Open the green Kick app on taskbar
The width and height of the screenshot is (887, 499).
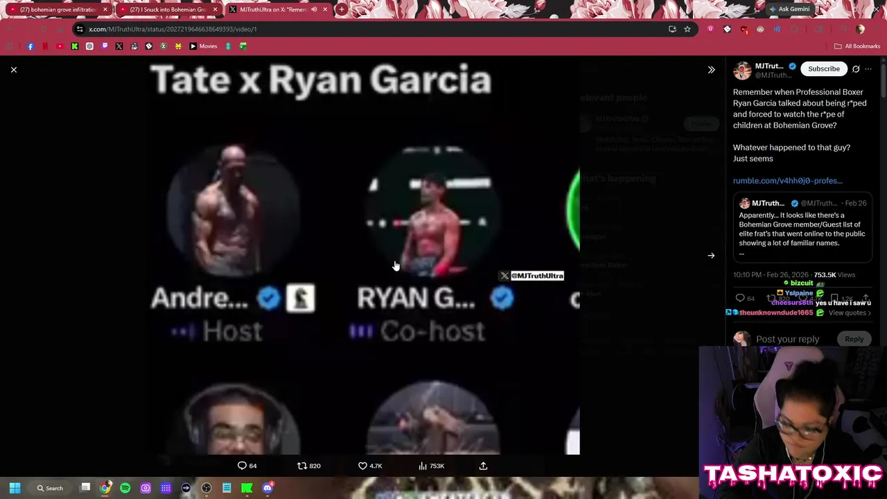[247, 488]
